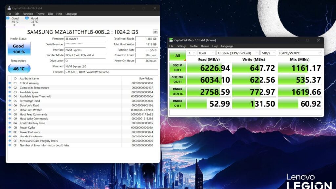Click the Power On Count 58 count value

tap(146, 55)
